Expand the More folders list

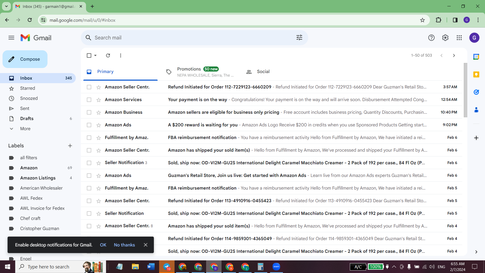25,129
